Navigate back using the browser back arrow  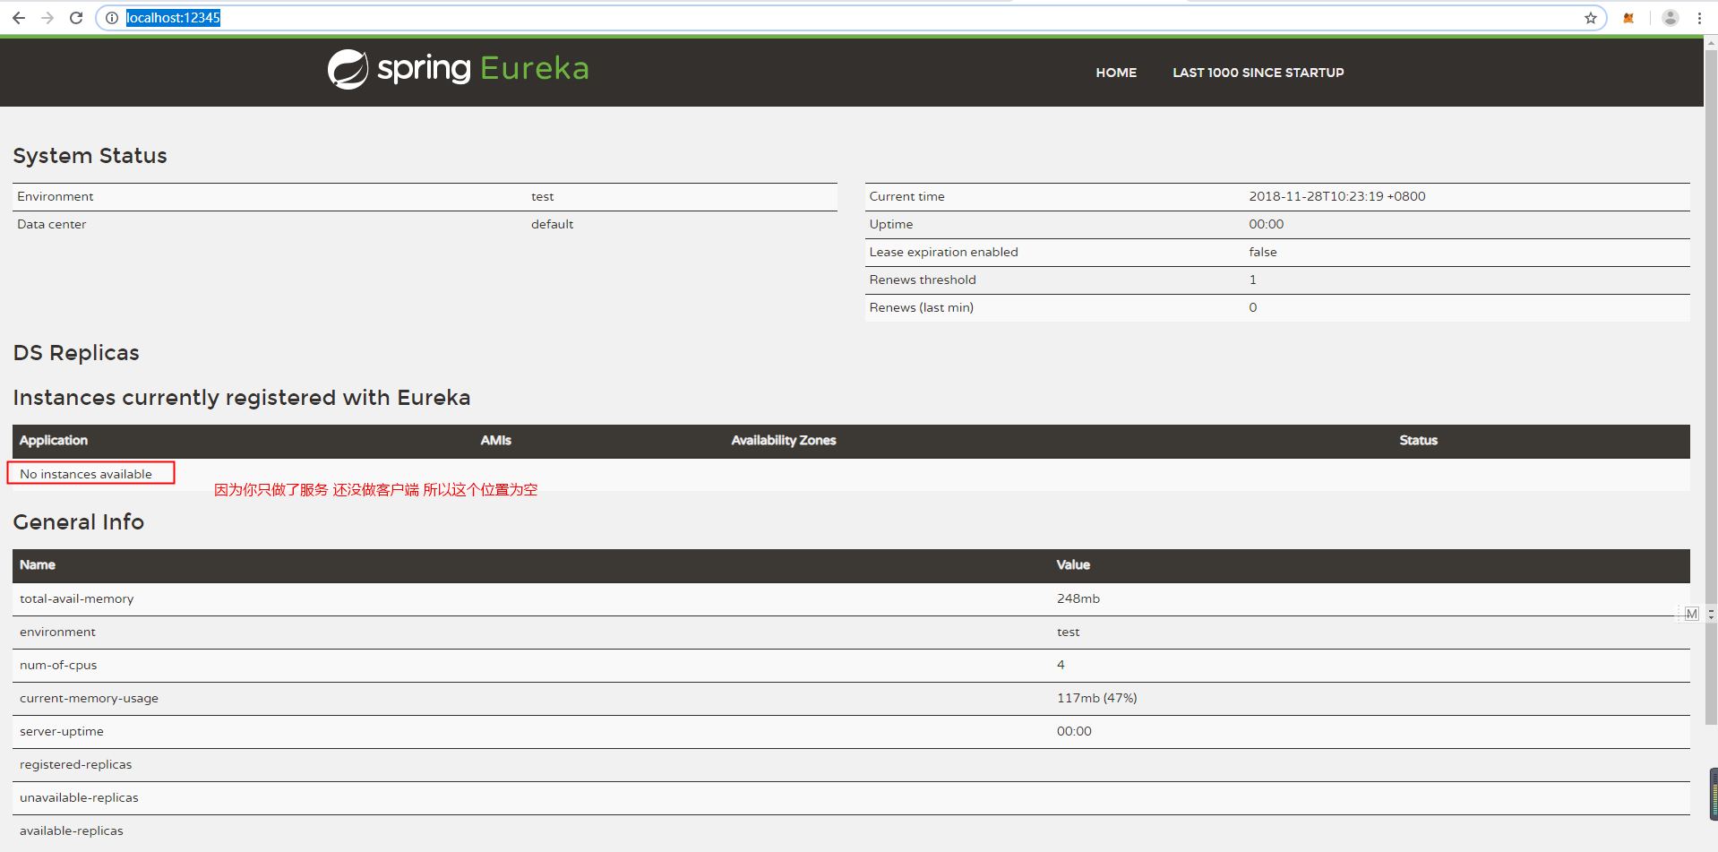coord(19,17)
